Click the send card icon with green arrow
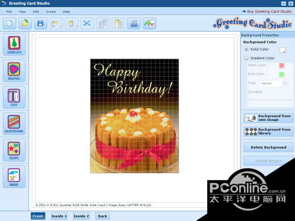This screenshot has width=295, height=221. click(149, 24)
